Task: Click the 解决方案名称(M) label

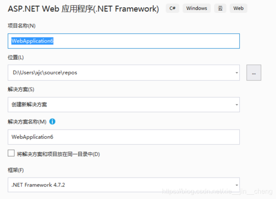Action: [27, 122]
